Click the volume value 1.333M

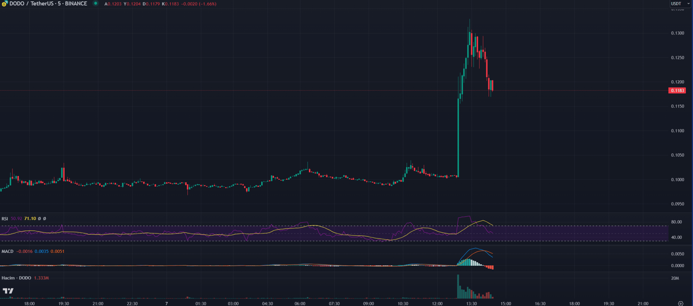(x=42, y=278)
